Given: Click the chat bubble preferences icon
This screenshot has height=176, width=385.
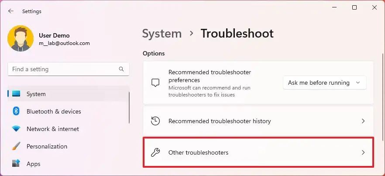Looking at the screenshot, I should (x=155, y=83).
